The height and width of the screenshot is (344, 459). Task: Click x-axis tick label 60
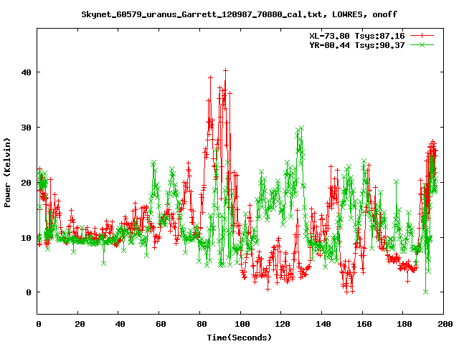(161, 324)
